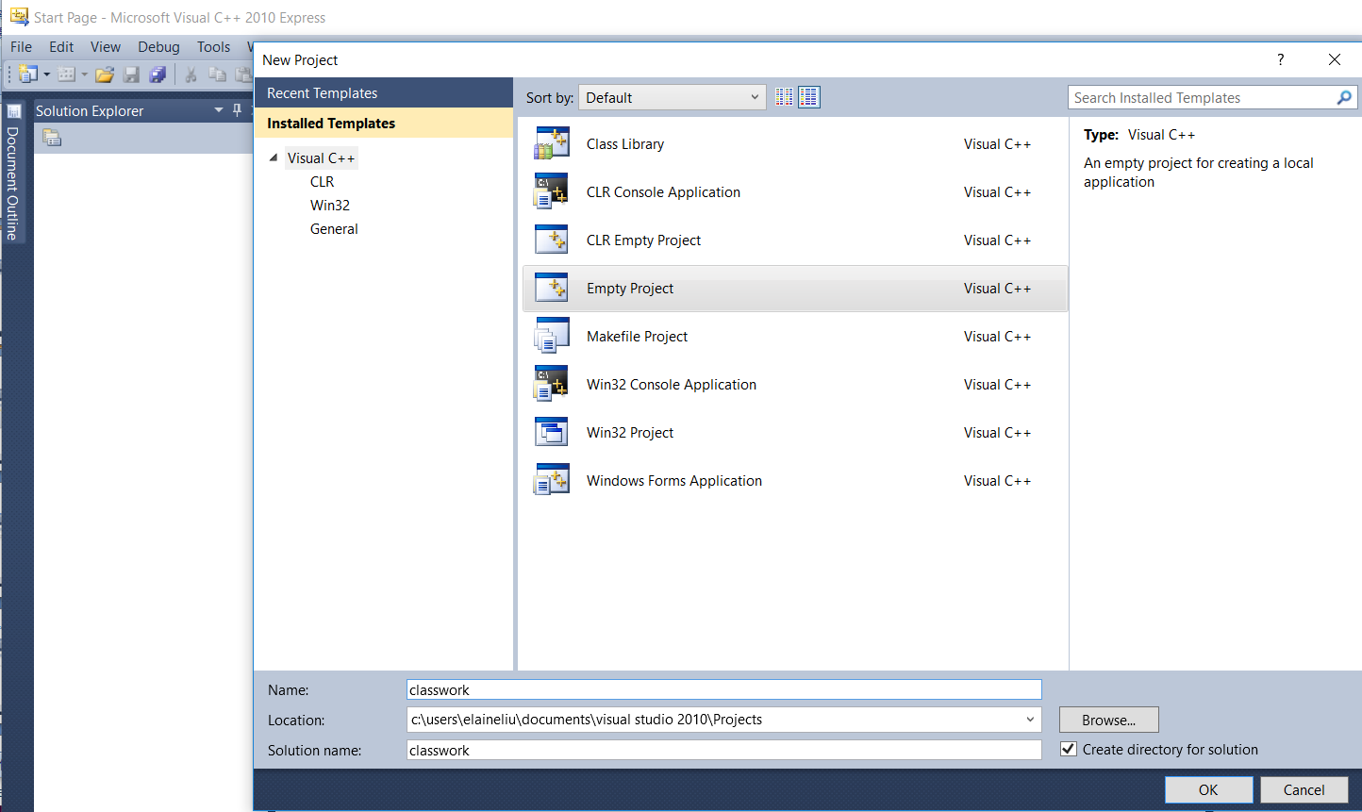
Task: Click the Save All icon
Action: pos(158,74)
